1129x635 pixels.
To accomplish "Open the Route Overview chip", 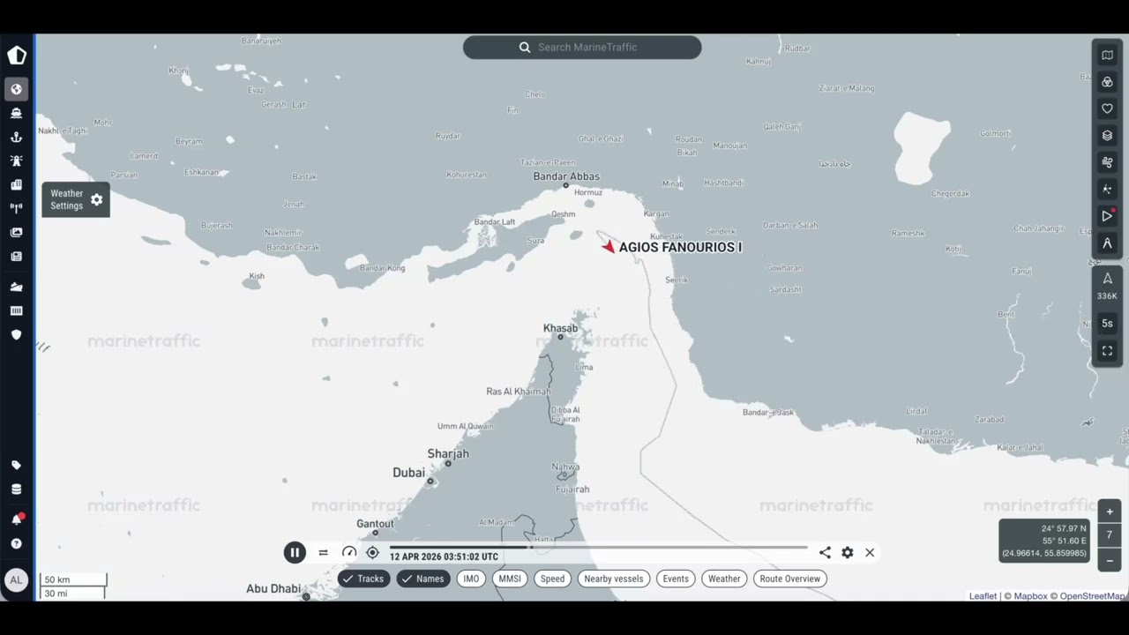I will click(789, 579).
